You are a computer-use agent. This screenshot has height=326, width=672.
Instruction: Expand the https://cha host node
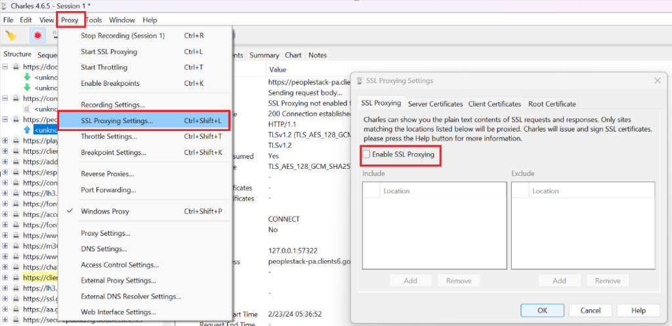pos(5,267)
